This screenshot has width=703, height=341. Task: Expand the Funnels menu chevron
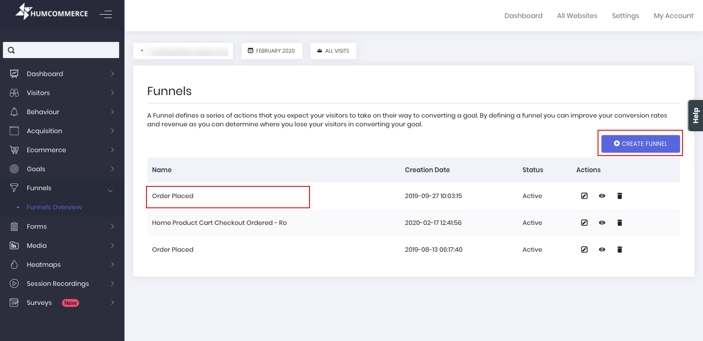click(111, 190)
